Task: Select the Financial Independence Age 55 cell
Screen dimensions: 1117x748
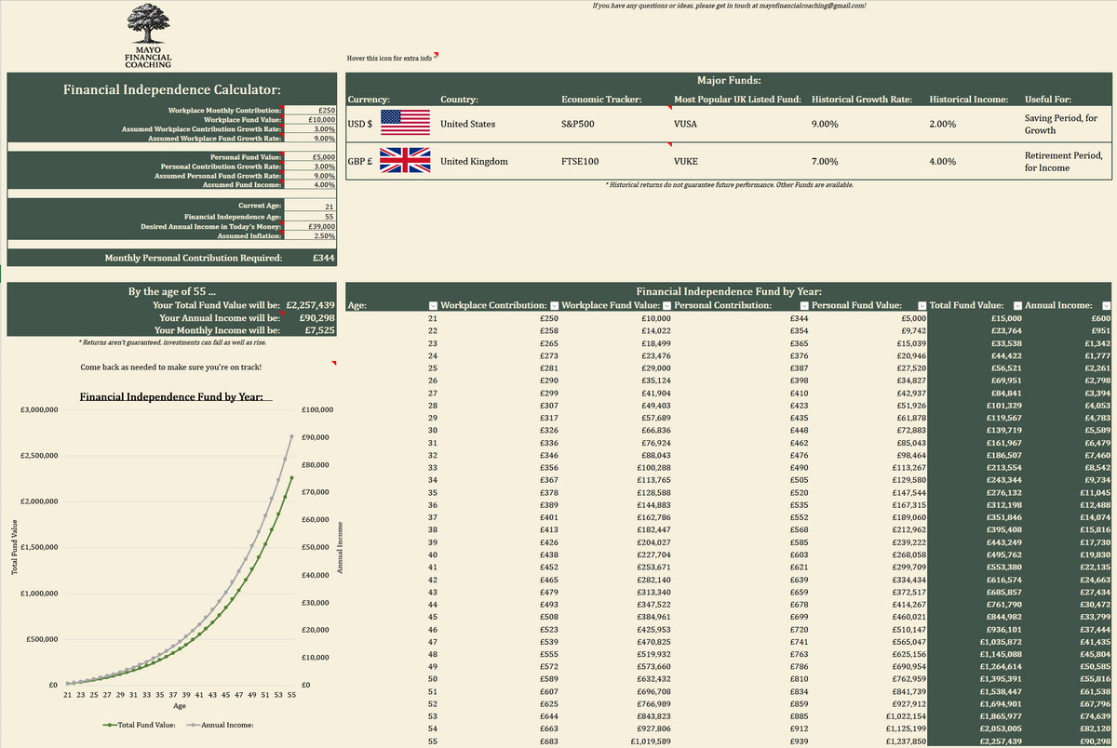Action: [310, 216]
